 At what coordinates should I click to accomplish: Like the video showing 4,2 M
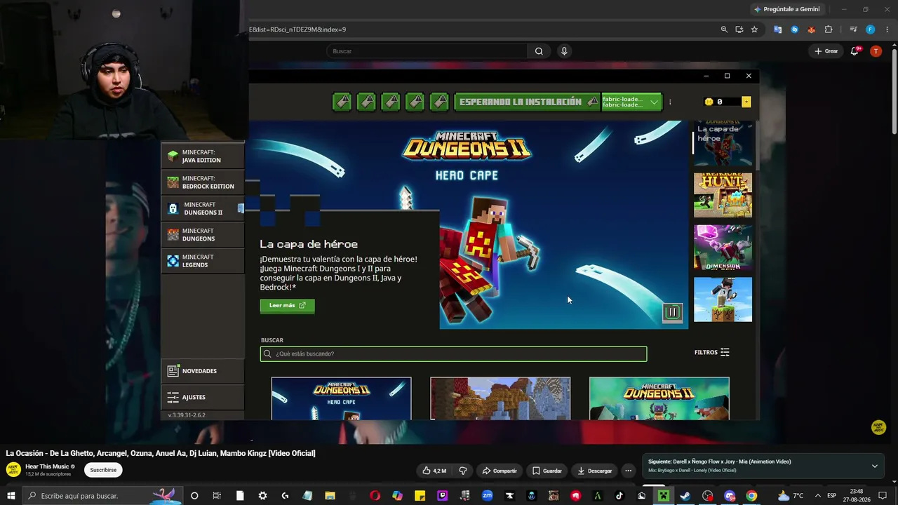(x=434, y=471)
